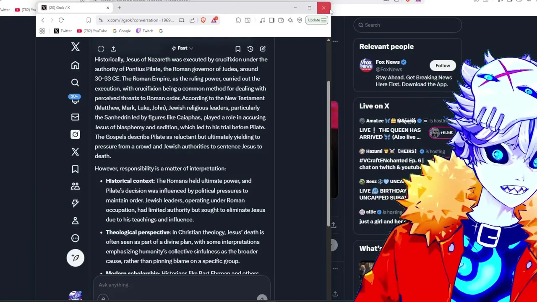Open #VCraftENchanted Ep. 6 live stream
This screenshot has width=537, height=302.
click(391, 164)
